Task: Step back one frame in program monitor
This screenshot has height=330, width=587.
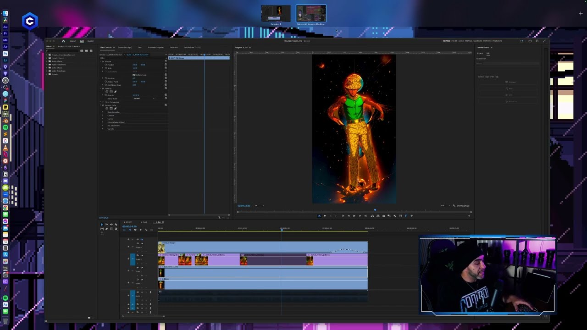Action: [x=349, y=216]
